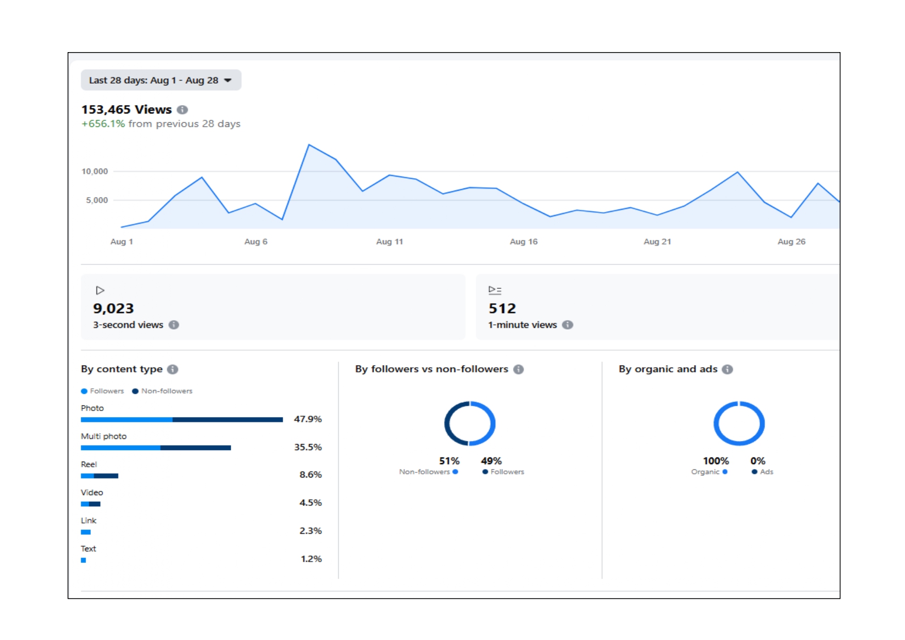Click the 1-minute views card
The image size is (905, 640).
tap(657, 307)
